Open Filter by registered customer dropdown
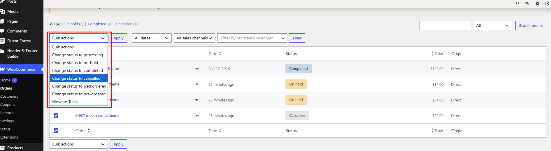The image size is (551, 151). pos(252,38)
